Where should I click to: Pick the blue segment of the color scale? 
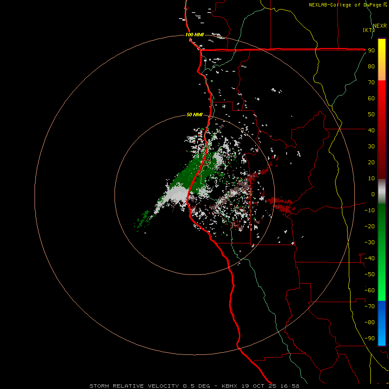pos(382,323)
